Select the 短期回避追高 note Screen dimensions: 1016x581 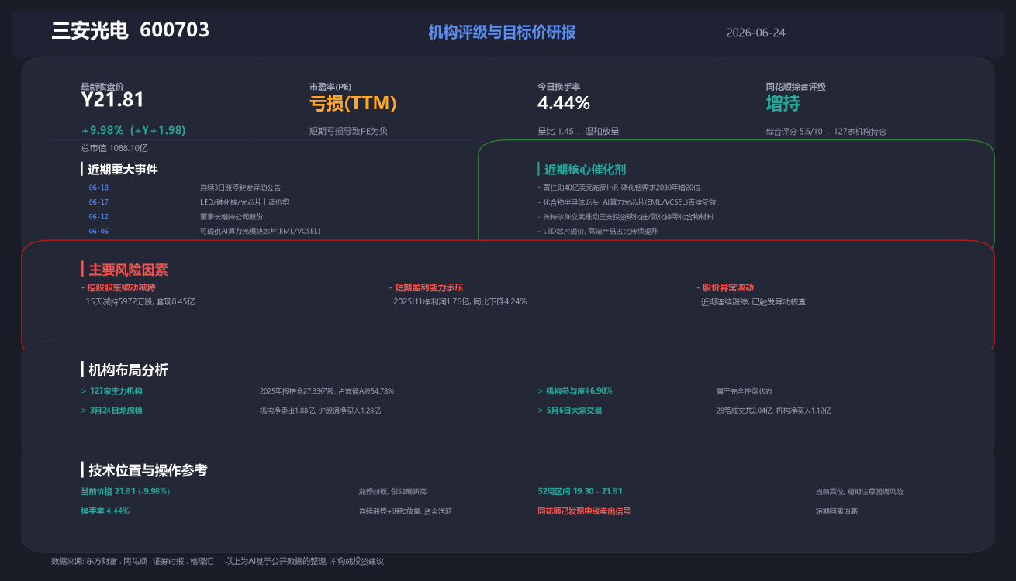[836, 511]
